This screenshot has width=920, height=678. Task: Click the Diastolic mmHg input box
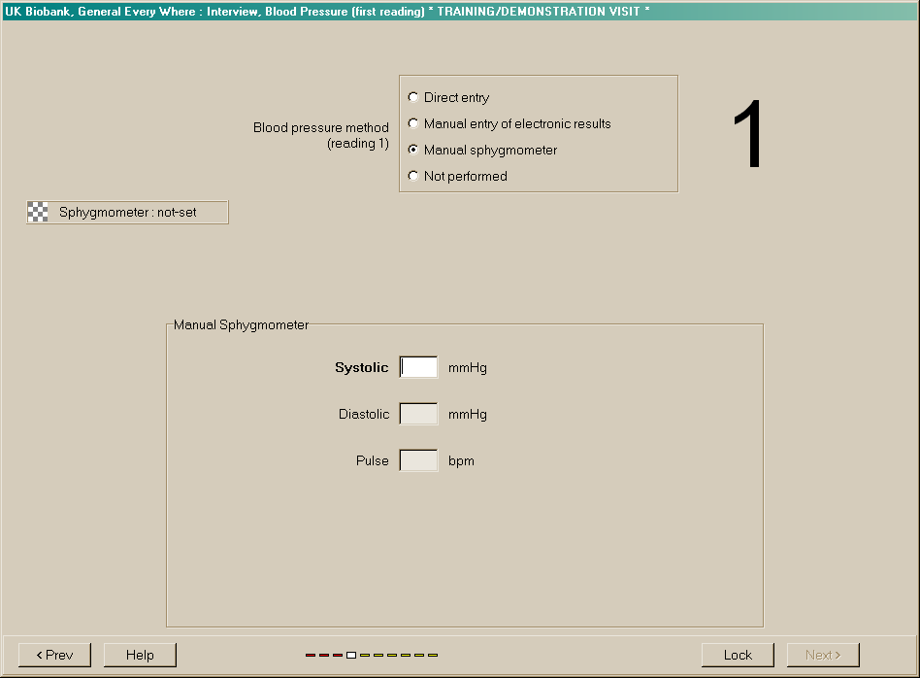pos(418,414)
